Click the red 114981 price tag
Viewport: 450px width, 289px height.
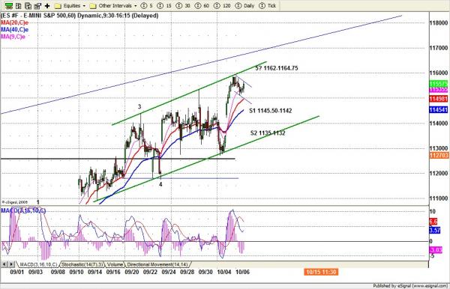(x=439, y=99)
